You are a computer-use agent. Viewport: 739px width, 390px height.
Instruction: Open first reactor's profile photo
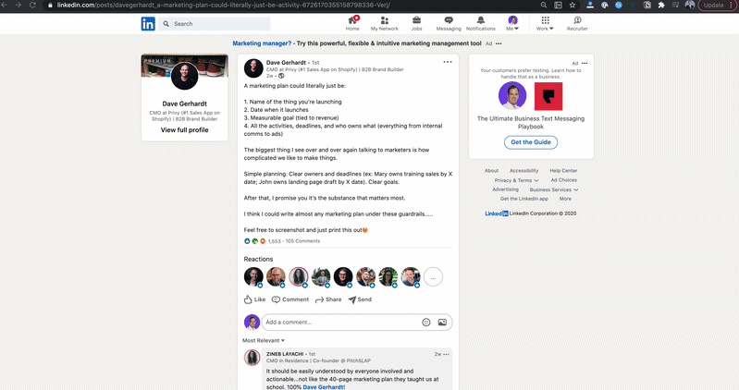(x=253, y=277)
